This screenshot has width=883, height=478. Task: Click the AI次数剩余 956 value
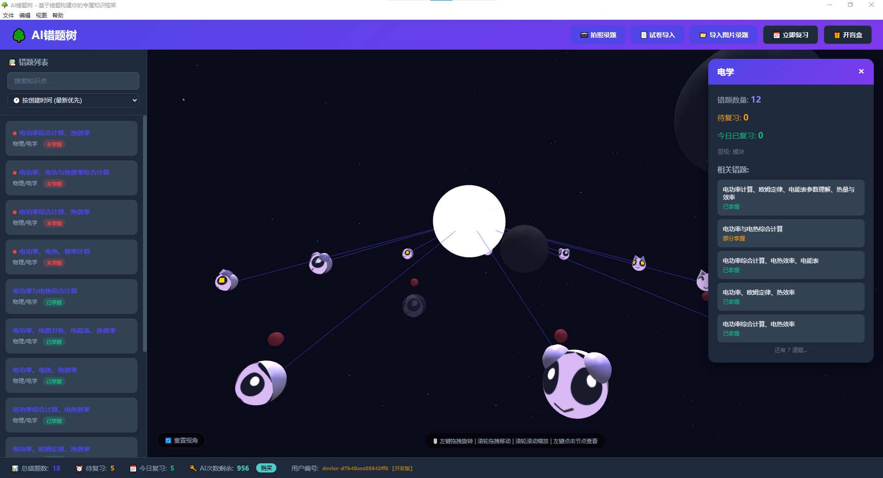[x=243, y=468]
